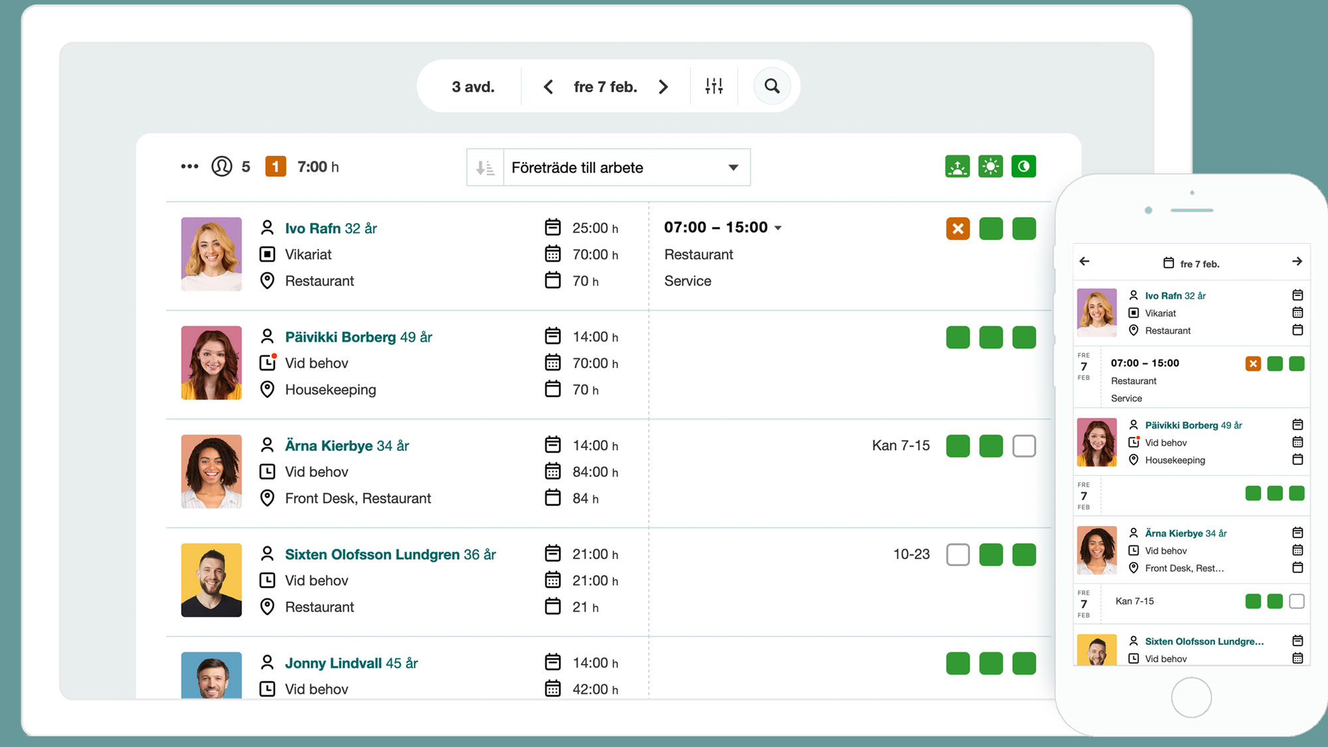The image size is (1328, 747).
Task: Open the fre 7 feb. date picker
Action: [606, 87]
